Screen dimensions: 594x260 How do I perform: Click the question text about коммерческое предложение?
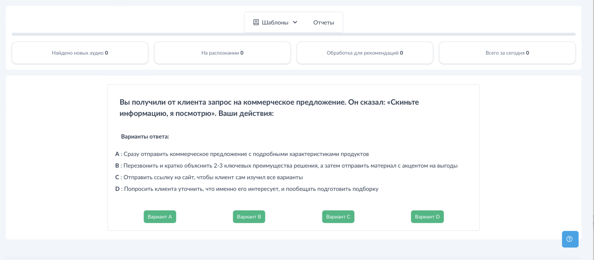(269, 108)
